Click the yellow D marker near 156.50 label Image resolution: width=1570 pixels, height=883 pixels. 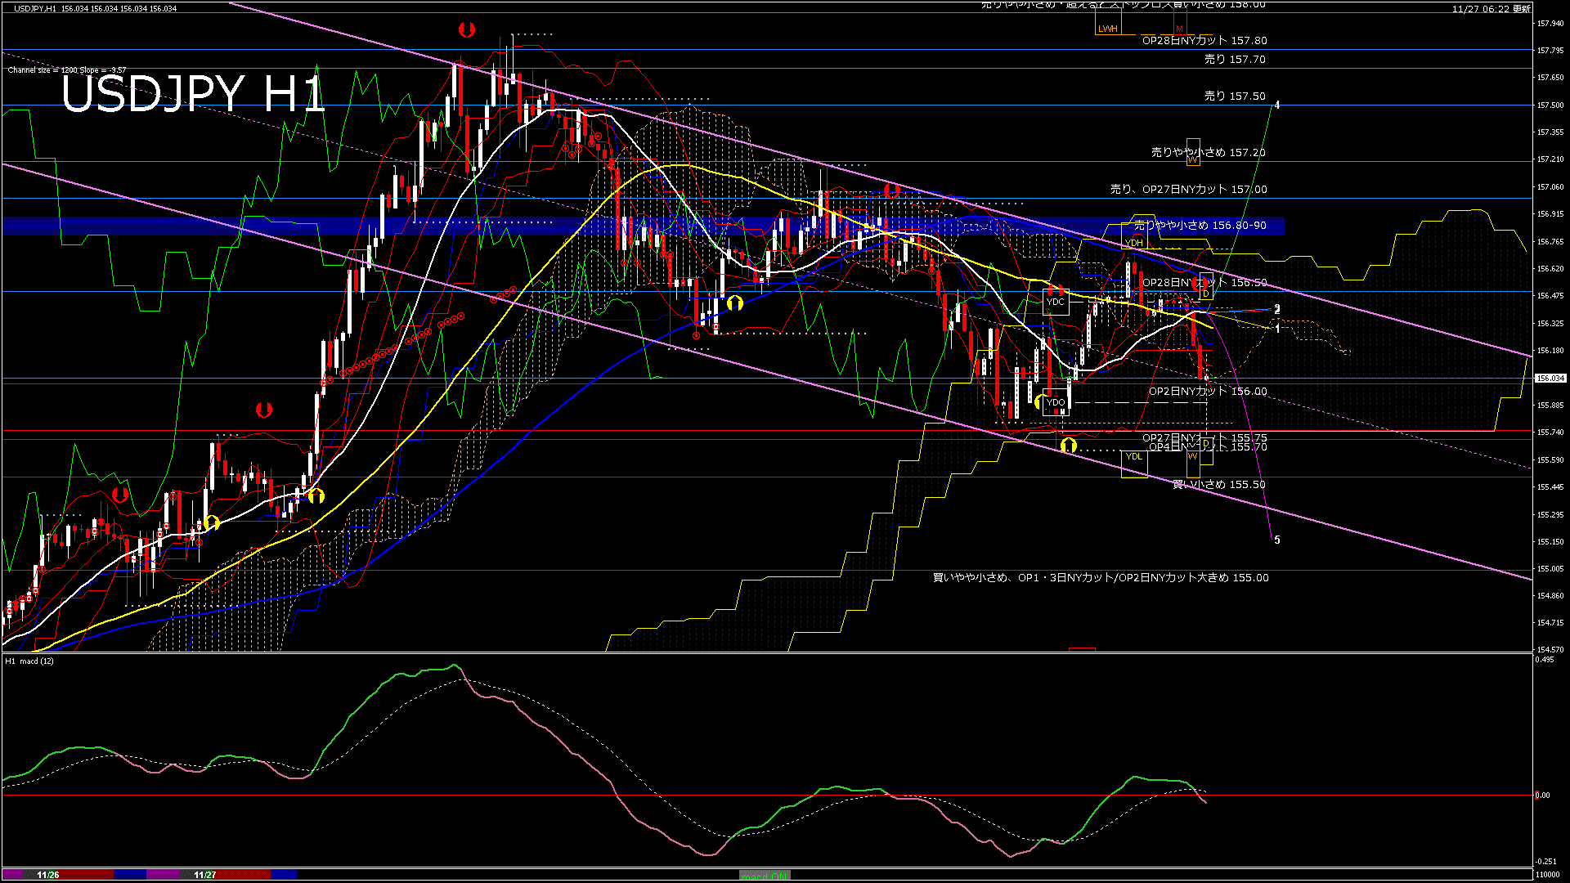(x=1205, y=293)
